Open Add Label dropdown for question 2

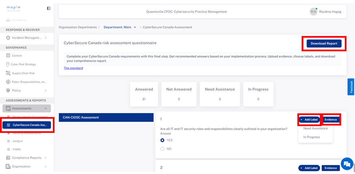point(309,168)
